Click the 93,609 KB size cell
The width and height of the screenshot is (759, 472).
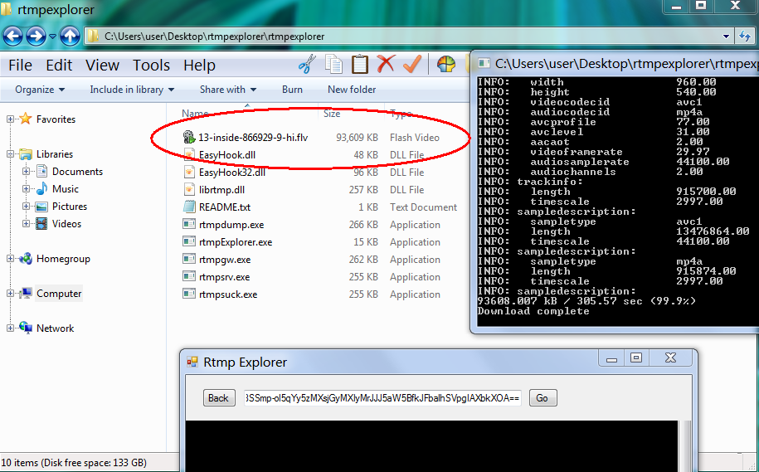(357, 138)
